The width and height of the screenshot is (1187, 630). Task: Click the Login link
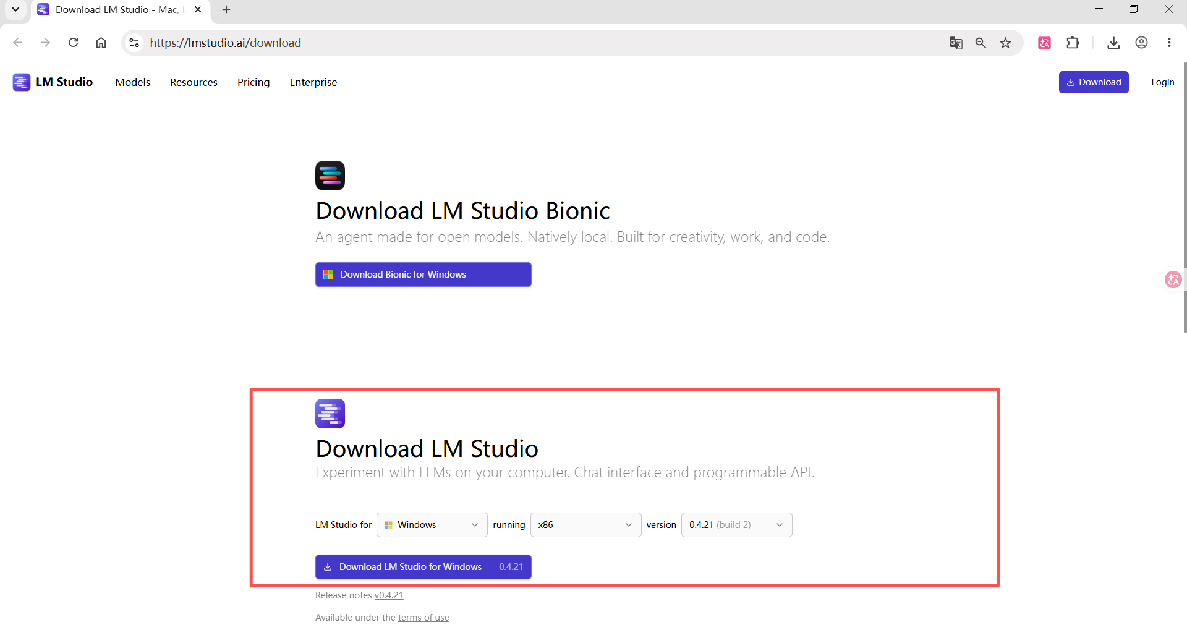(x=1163, y=82)
